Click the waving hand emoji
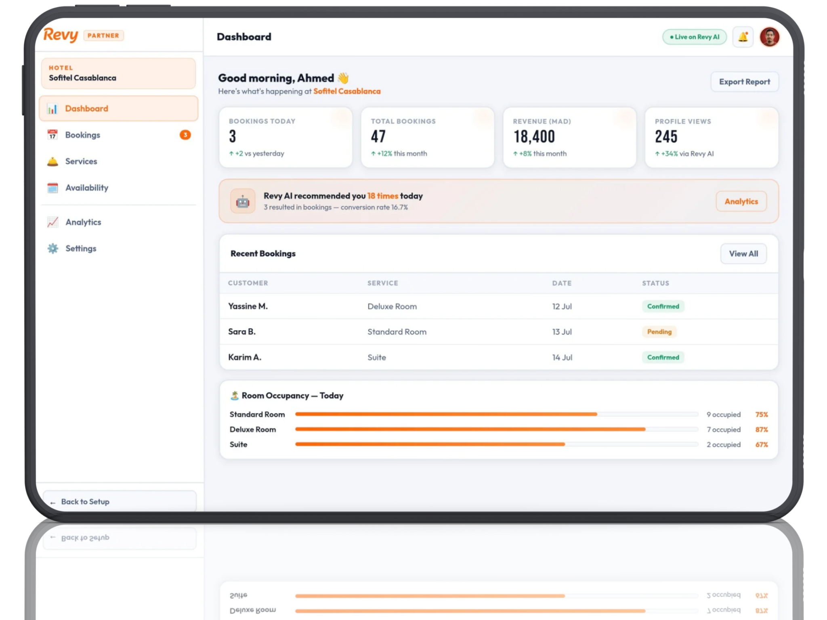The width and height of the screenshot is (827, 620). [343, 78]
